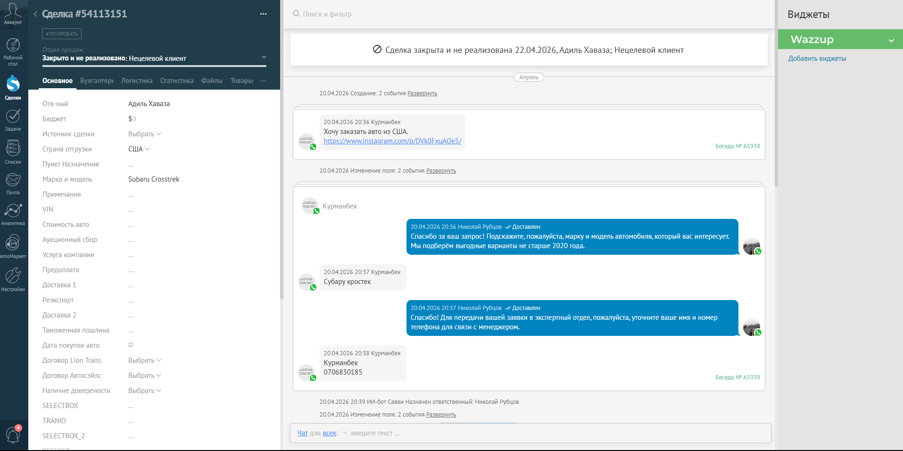The width and height of the screenshot is (903, 451).
Task: Switch to Товары tab
Action: pyautogui.click(x=241, y=81)
